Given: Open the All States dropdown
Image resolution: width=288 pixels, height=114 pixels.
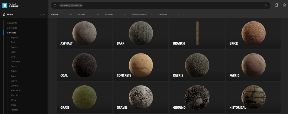Looking at the screenshot, I should 115,14.
